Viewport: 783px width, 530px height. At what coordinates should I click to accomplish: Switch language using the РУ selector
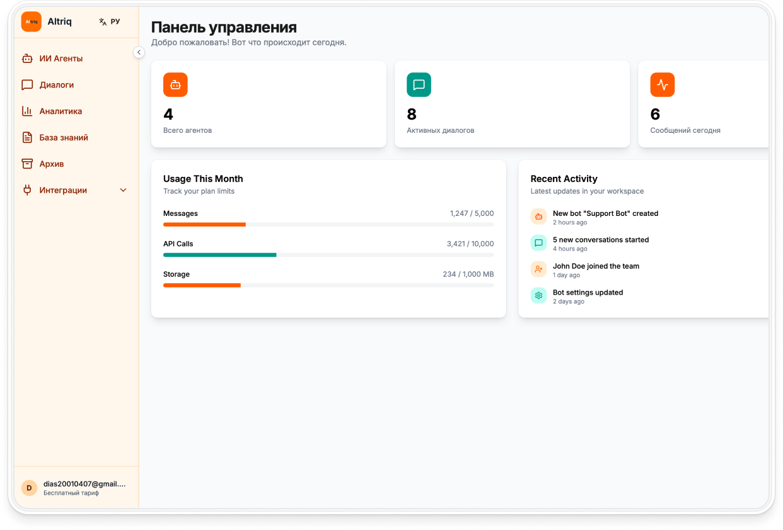(110, 21)
